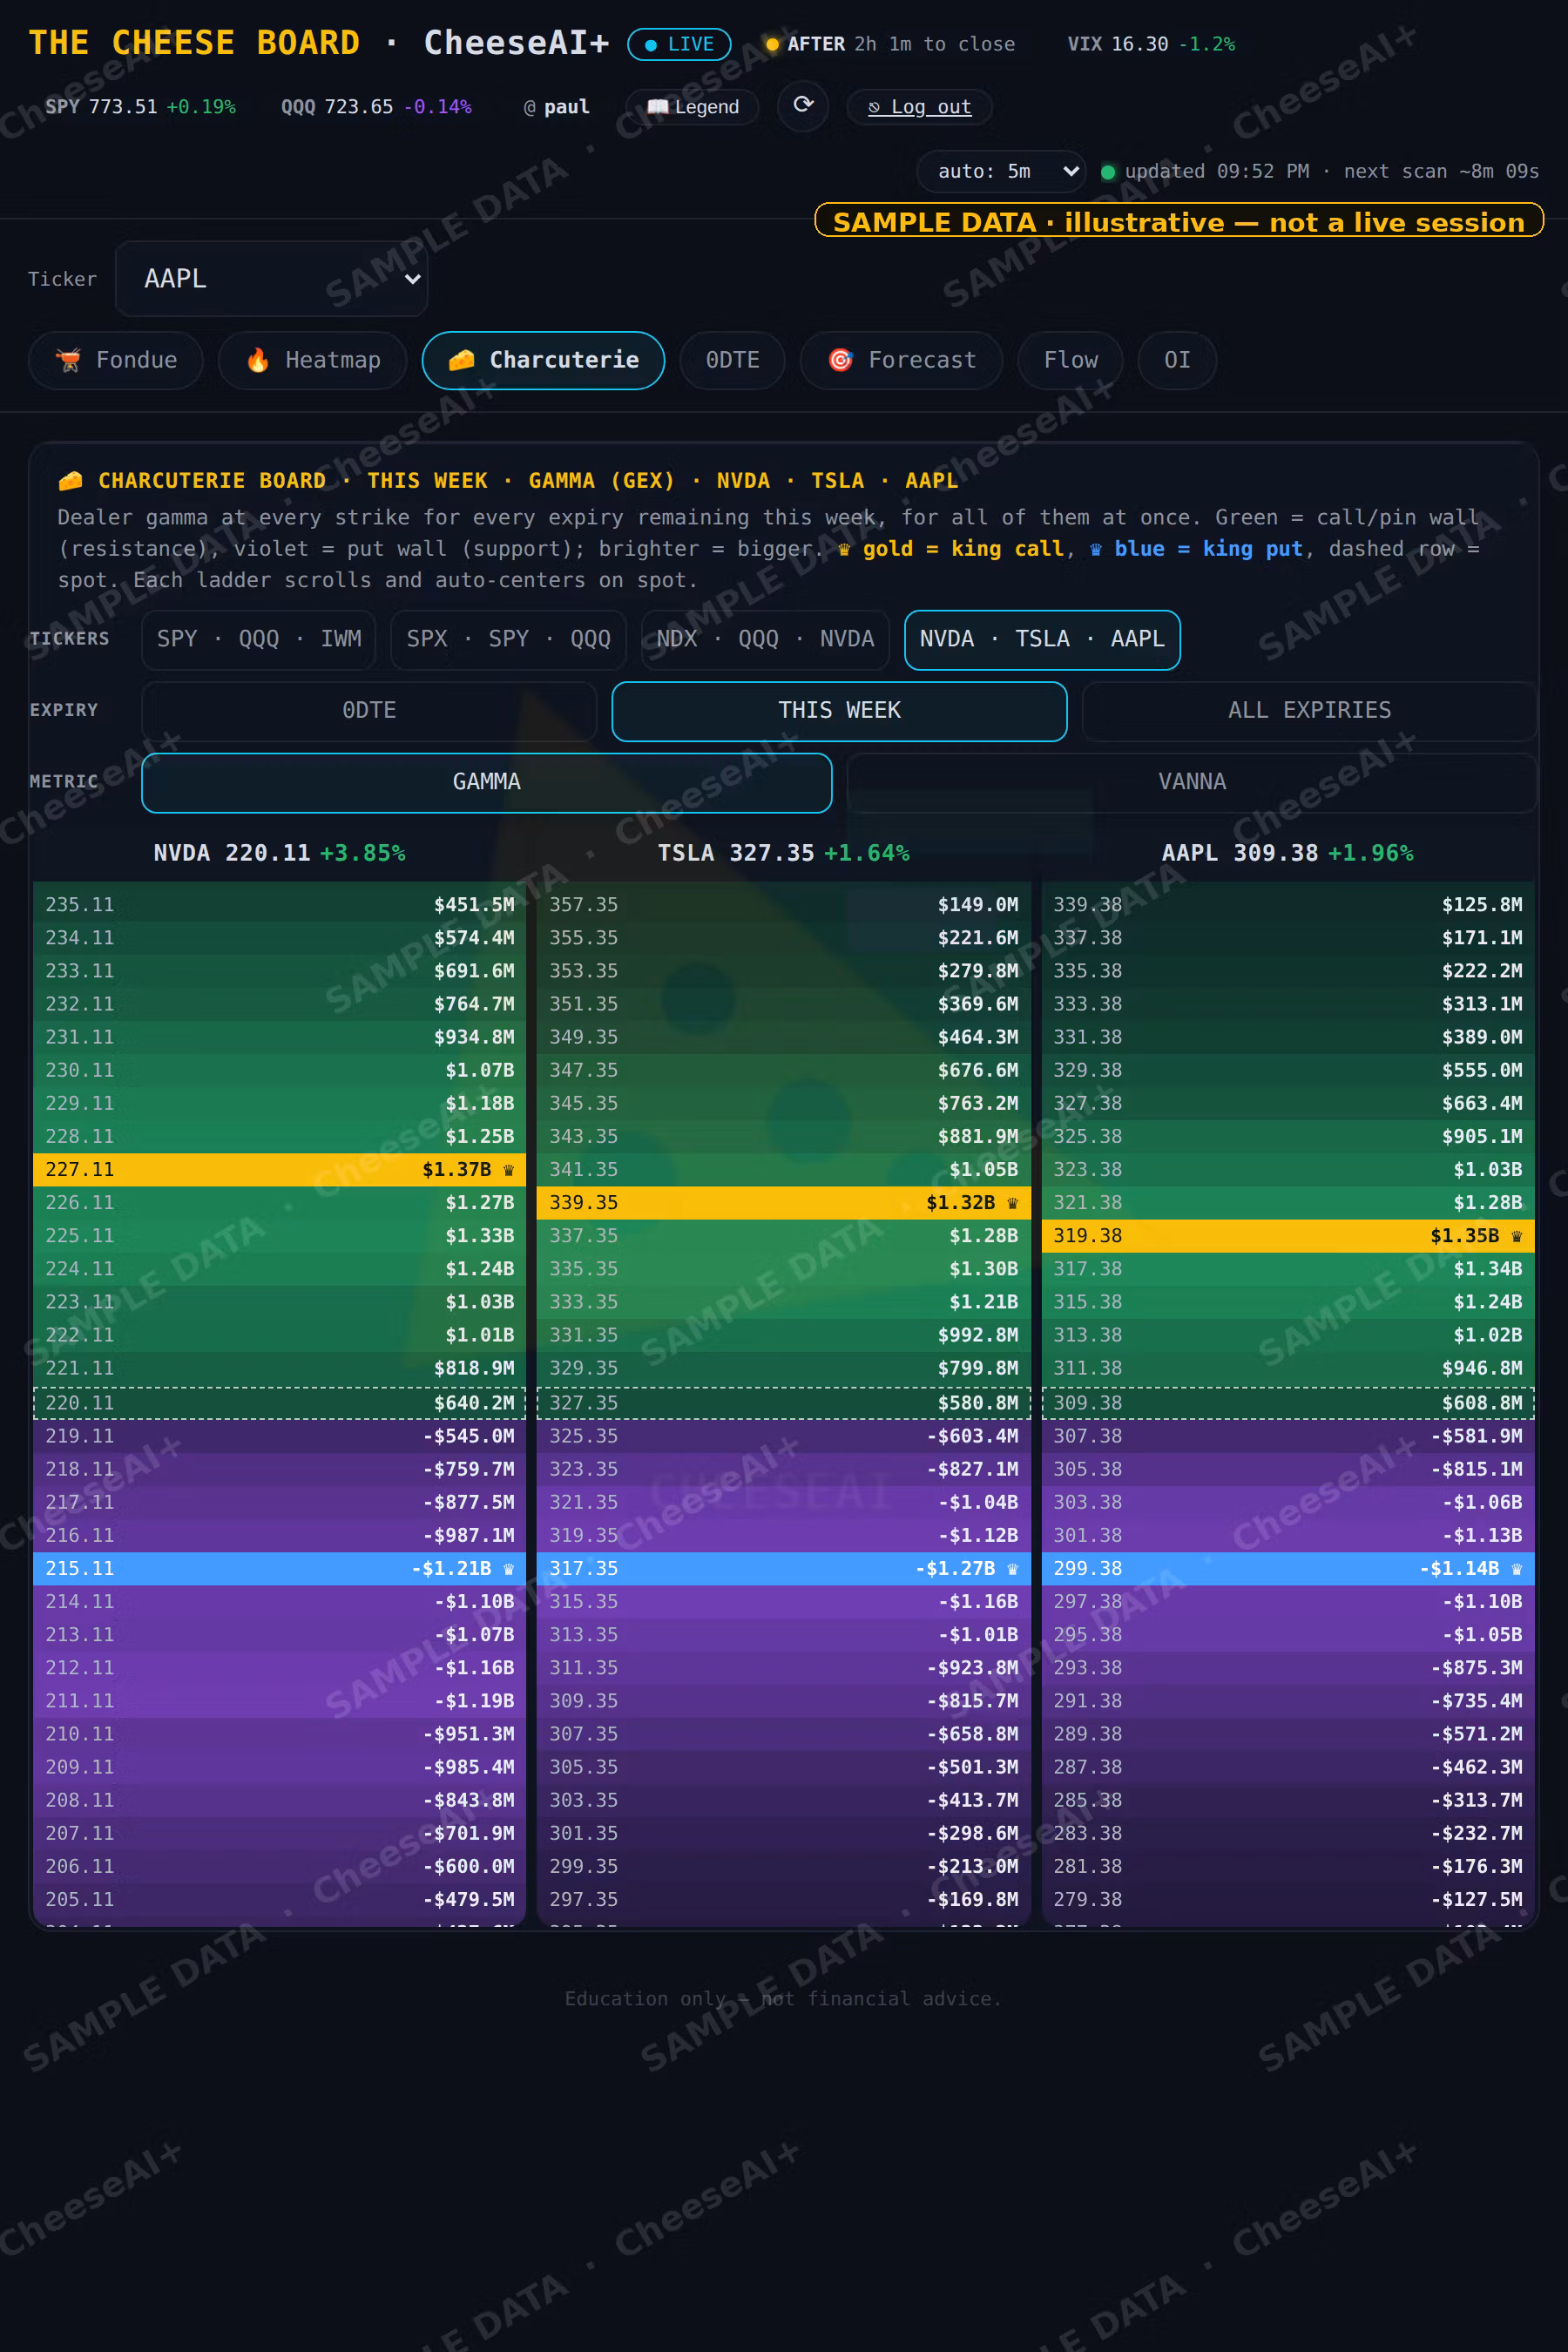Select the SPY · QQQ · IWM ticker group
1568x2352 pixels.
(x=259, y=639)
